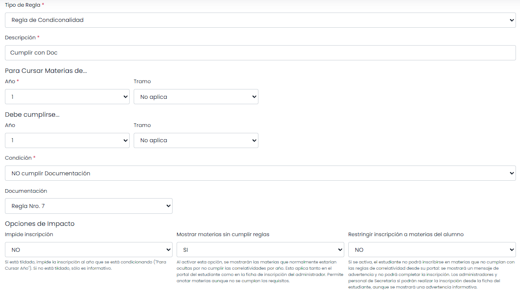Open the Tipo de Regla dropdown
520x297 pixels.
[260, 20]
